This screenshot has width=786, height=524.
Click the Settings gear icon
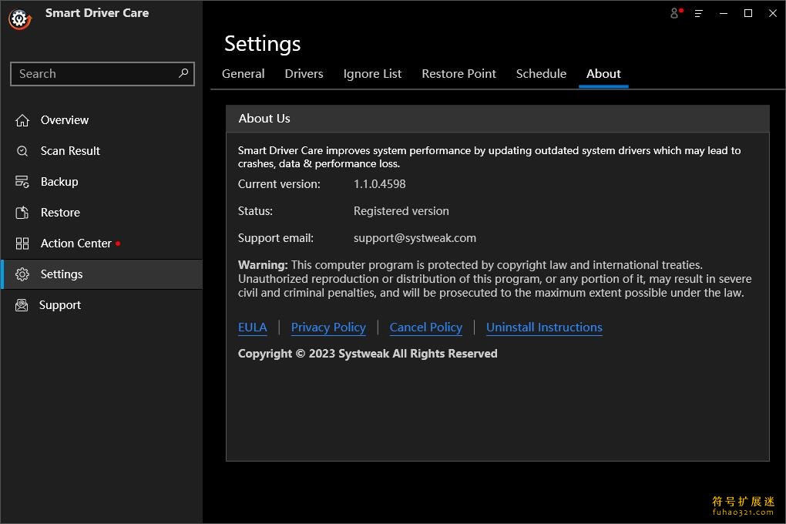[22, 274]
